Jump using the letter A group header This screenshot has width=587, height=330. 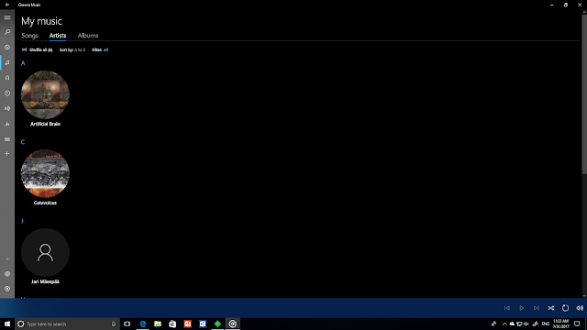(23, 63)
